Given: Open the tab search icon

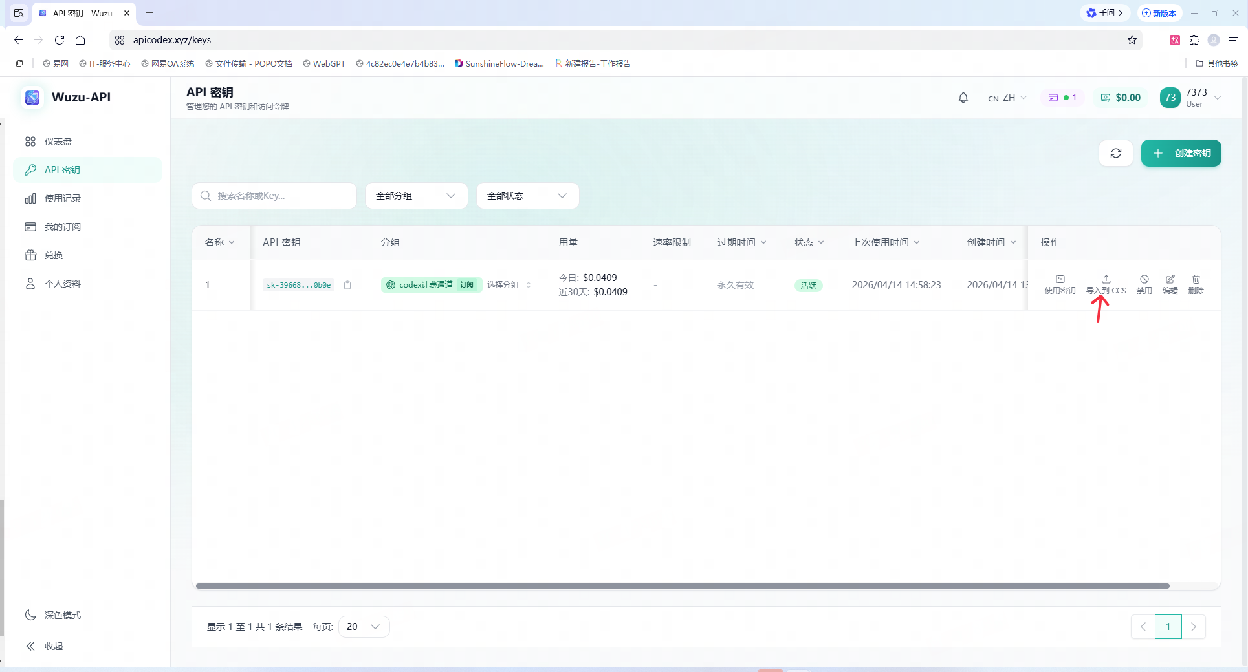Looking at the screenshot, I should (x=19, y=13).
